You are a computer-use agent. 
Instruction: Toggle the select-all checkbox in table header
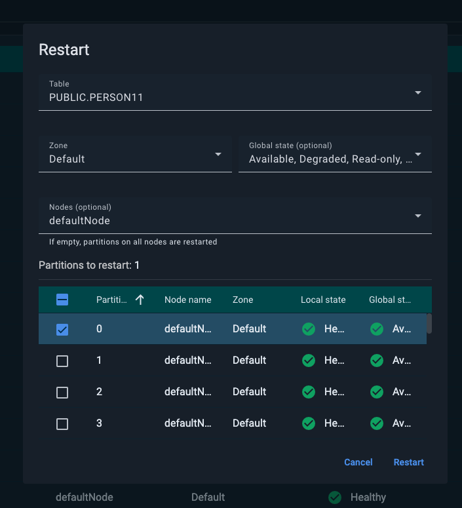tap(62, 300)
